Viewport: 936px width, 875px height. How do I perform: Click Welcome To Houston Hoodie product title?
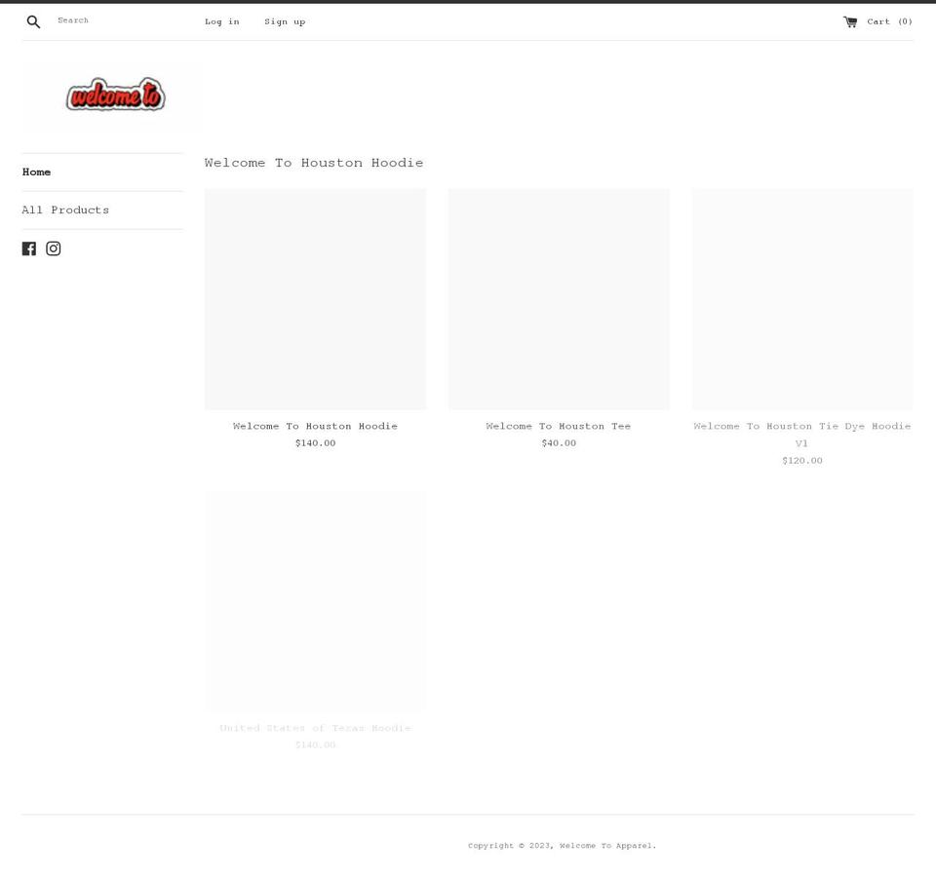[315, 426]
